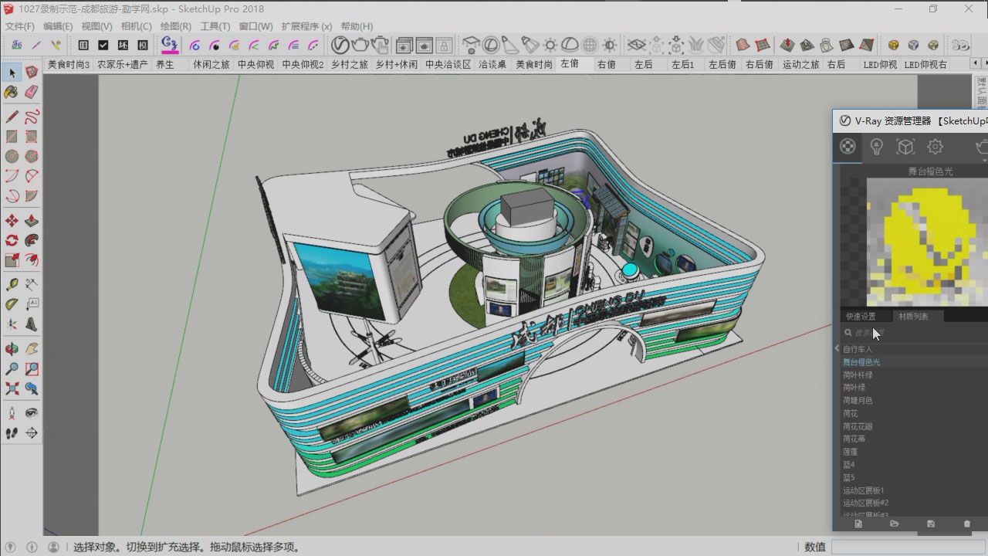
Task: Open the V-Ray Asset Editor toolbar icon
Action: pyautogui.click(x=340, y=45)
